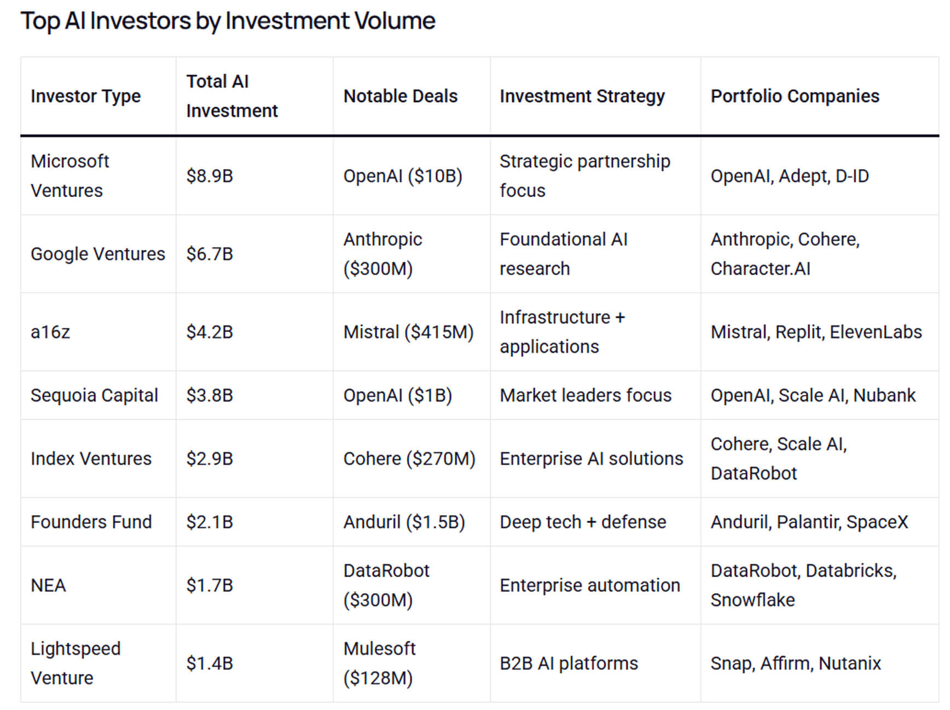Viewport: 950px width, 710px height.
Task: Click the 'Sequoia Capital' investor cell
Action: click(94, 395)
